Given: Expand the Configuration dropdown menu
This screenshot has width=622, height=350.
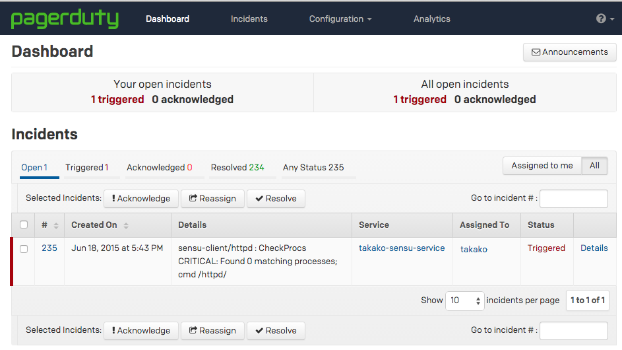Looking at the screenshot, I should click(340, 18).
